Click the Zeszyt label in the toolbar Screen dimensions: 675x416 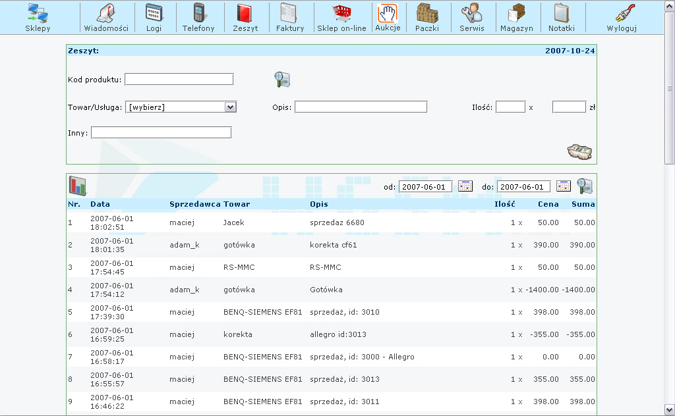coord(245,28)
